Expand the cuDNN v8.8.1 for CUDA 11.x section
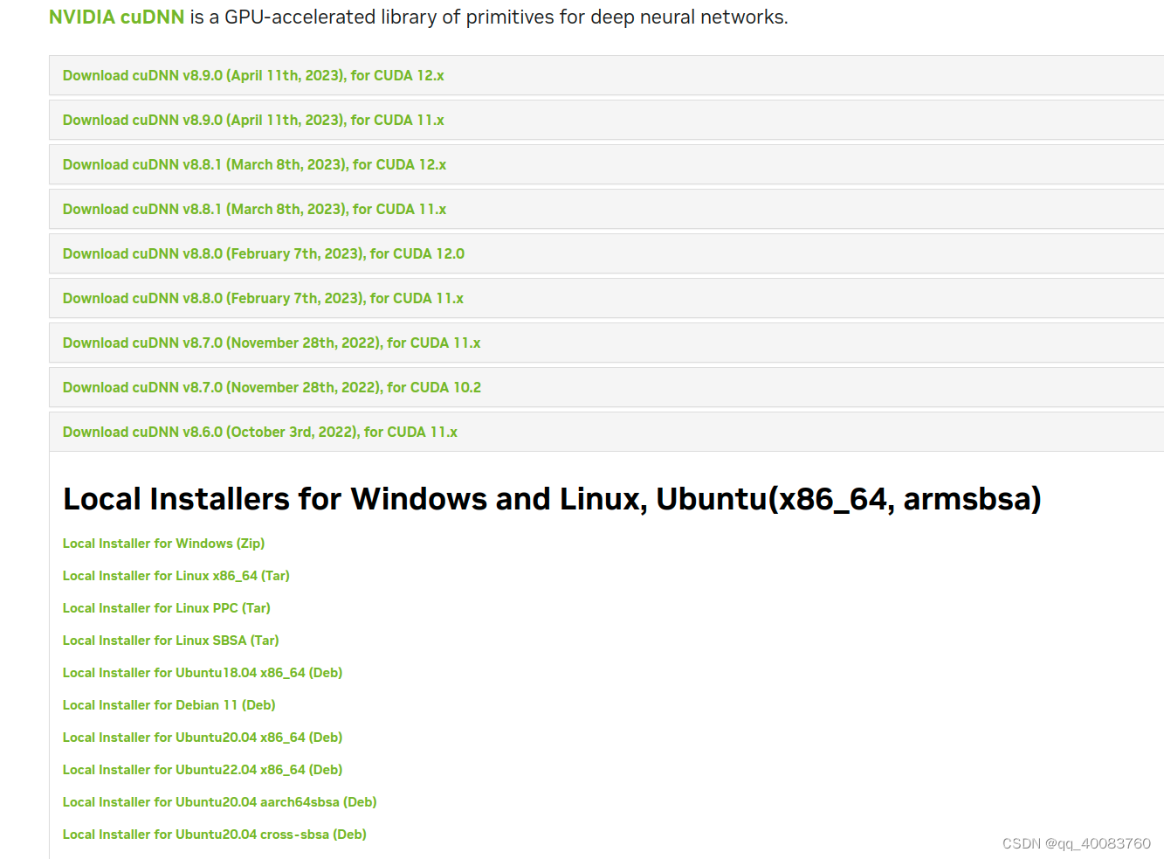Screen dimensions: 1164x859 pos(254,209)
